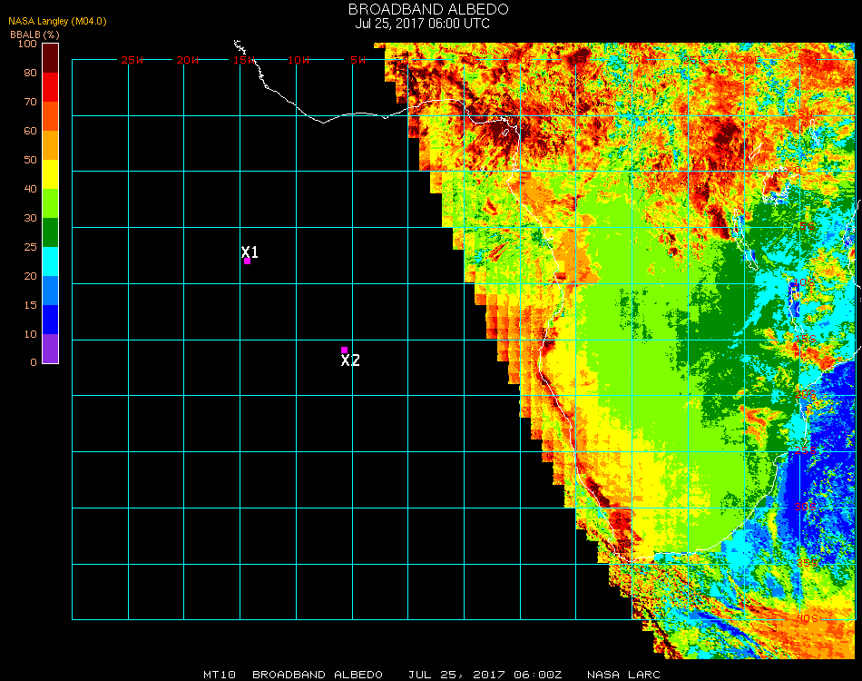Click the bright red 70–80% legend swatch
This screenshot has height=681, width=862.
coord(51,86)
